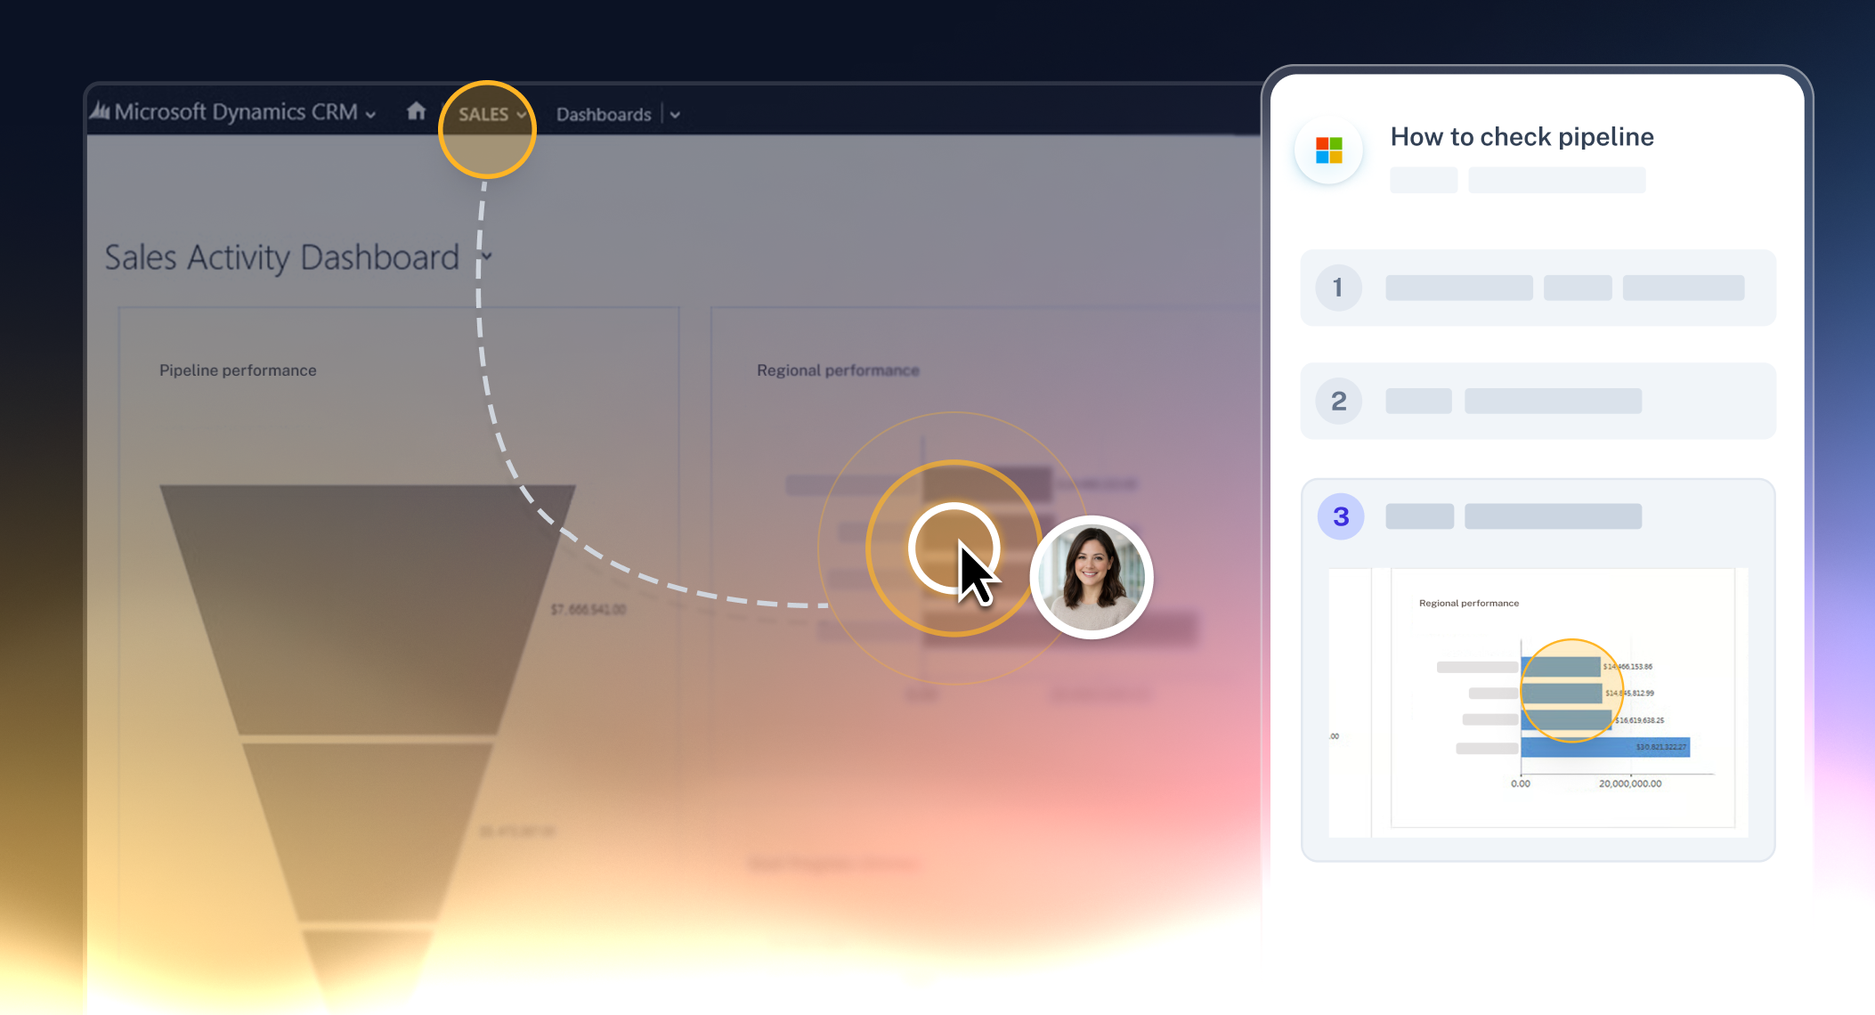This screenshot has width=1875, height=1015.
Task: Open the Dashboards dropdown arrow
Action: click(x=675, y=115)
